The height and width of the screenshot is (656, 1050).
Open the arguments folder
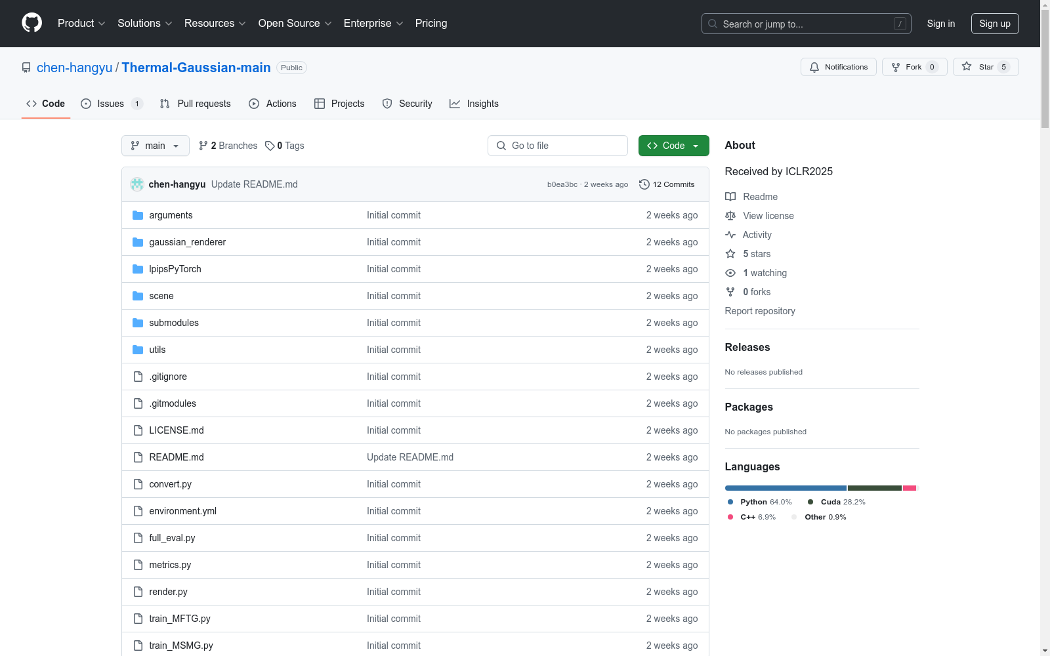click(x=171, y=215)
